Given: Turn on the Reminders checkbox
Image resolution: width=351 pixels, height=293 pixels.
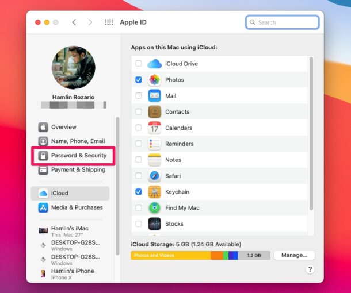Looking at the screenshot, I should coord(139,144).
